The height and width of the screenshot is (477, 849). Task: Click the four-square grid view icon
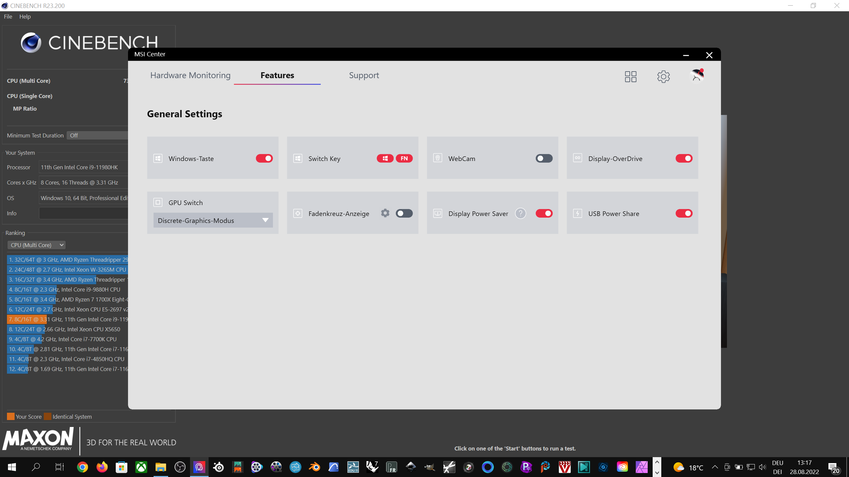pos(630,77)
